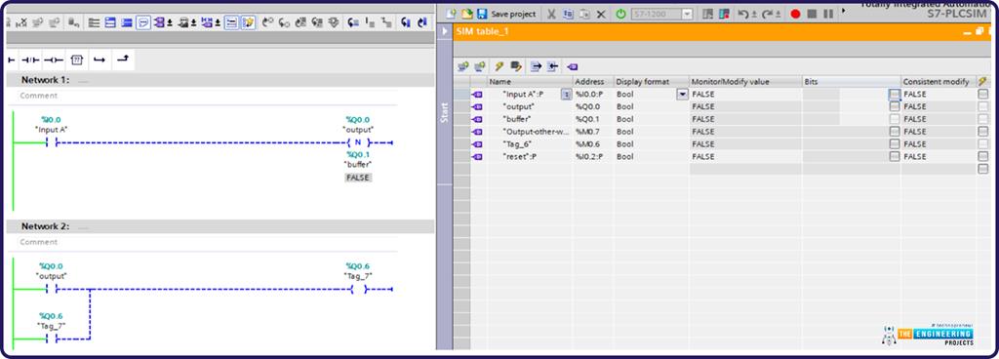This screenshot has width=999, height=359.
Task: Click the pause recording button
Action: click(828, 14)
